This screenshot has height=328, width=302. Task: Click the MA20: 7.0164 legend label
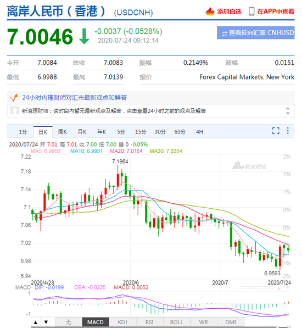[x=126, y=151]
